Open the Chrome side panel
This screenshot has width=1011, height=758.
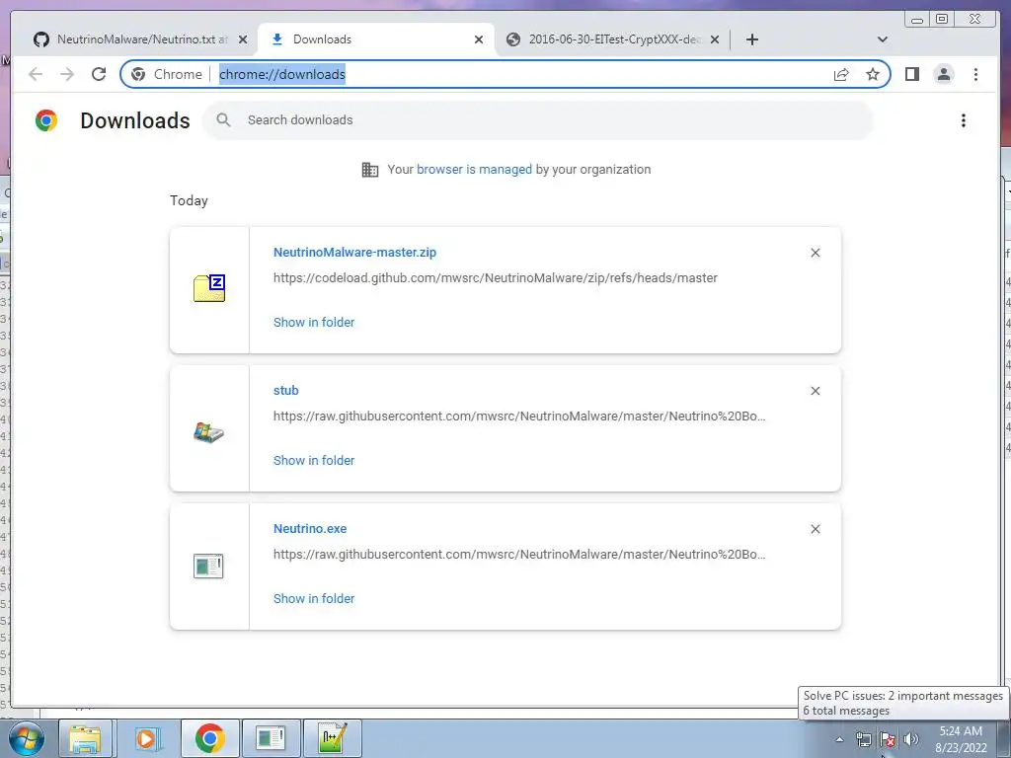tap(911, 74)
